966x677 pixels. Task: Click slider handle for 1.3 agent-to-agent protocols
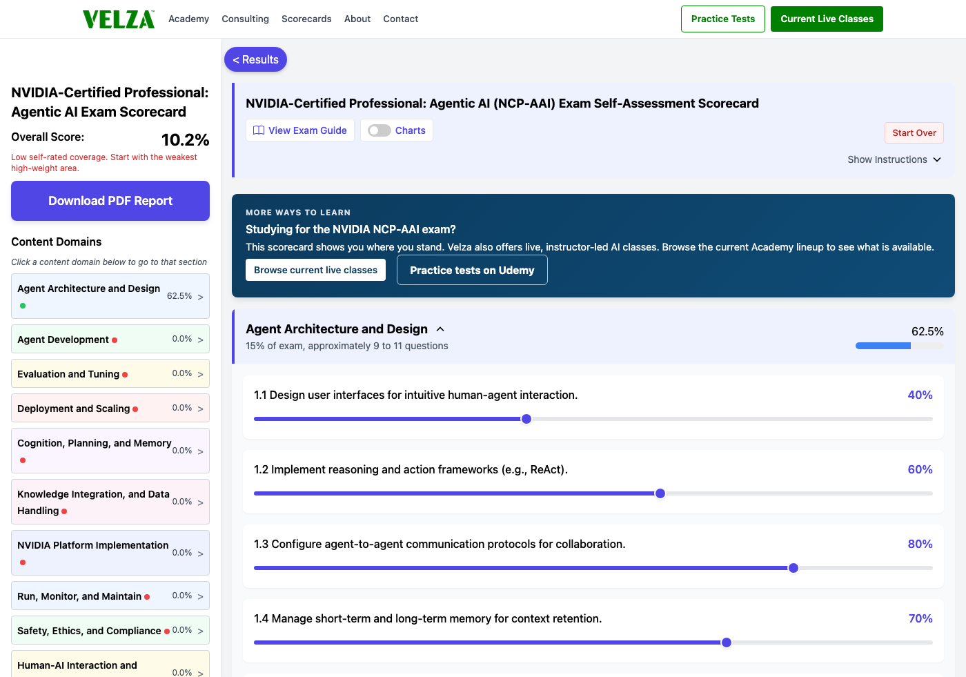(x=793, y=568)
